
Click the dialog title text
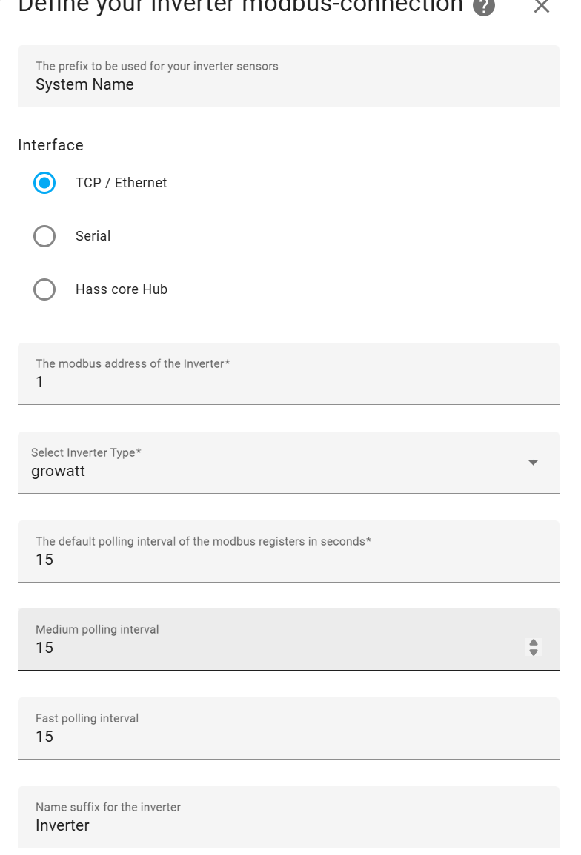pos(240,6)
